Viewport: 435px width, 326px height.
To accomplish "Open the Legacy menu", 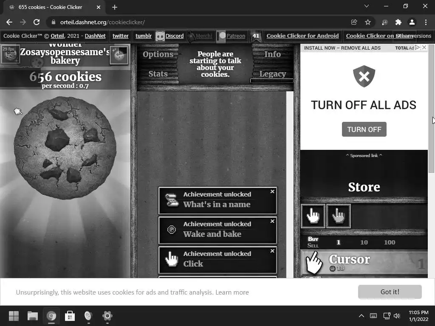I will [x=272, y=74].
